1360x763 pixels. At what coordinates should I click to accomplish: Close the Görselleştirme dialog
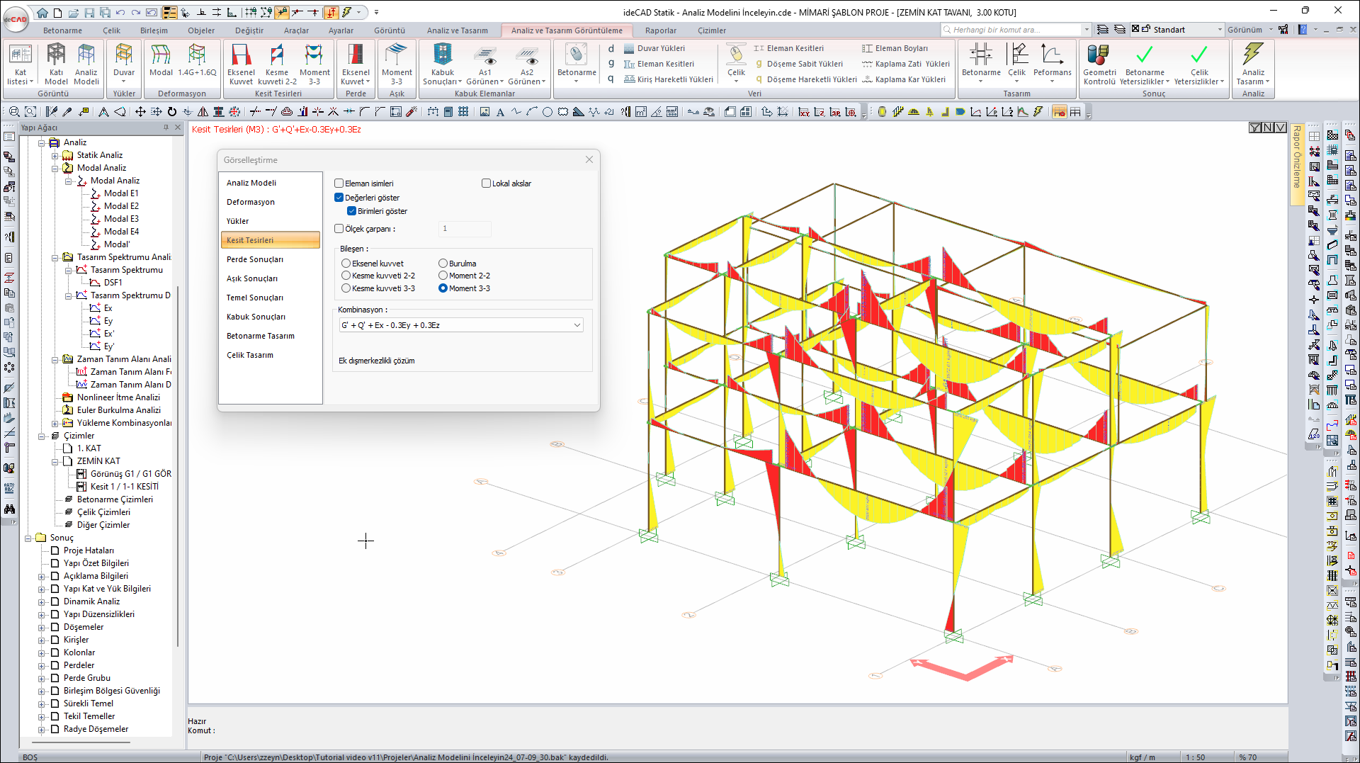click(589, 160)
